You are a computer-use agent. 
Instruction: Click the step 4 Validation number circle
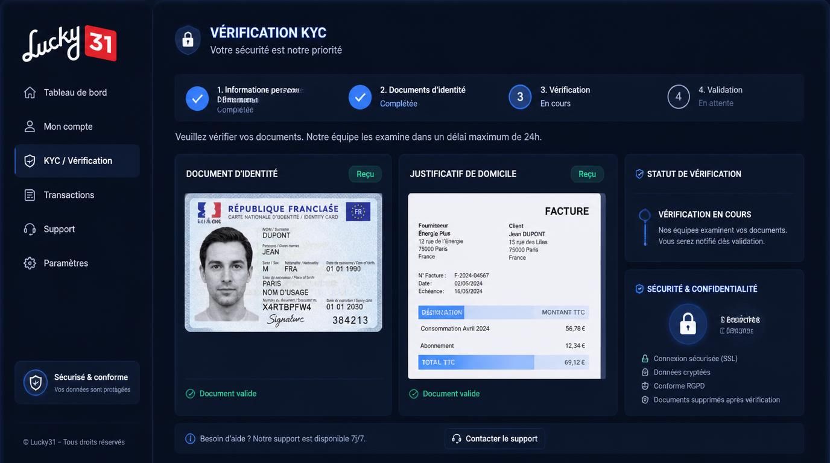[679, 97]
